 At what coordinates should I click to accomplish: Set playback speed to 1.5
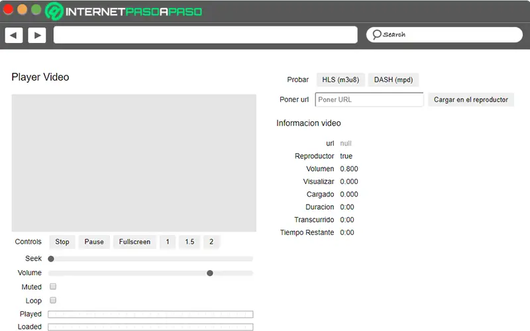[x=189, y=242]
